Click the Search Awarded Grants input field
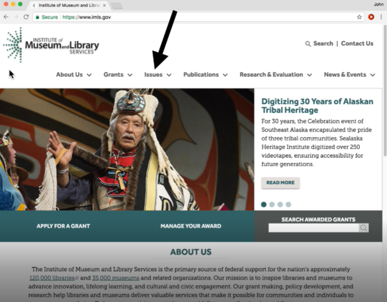The width and height of the screenshot is (387, 302). coord(314,228)
